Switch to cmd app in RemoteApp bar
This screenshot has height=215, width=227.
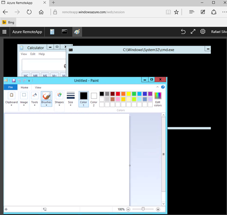pos(64,32)
